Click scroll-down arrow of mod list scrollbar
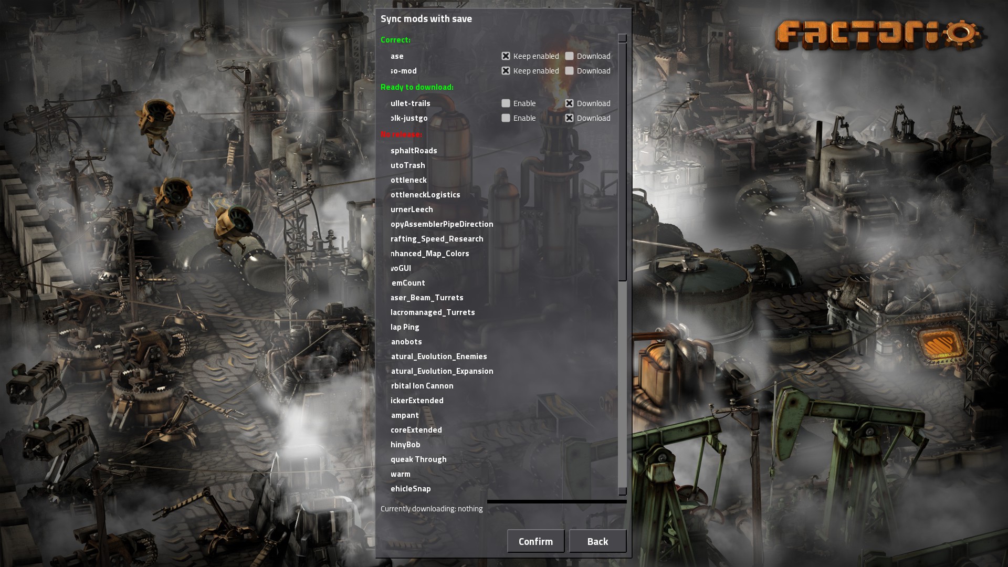The width and height of the screenshot is (1008, 567). pos(623,491)
